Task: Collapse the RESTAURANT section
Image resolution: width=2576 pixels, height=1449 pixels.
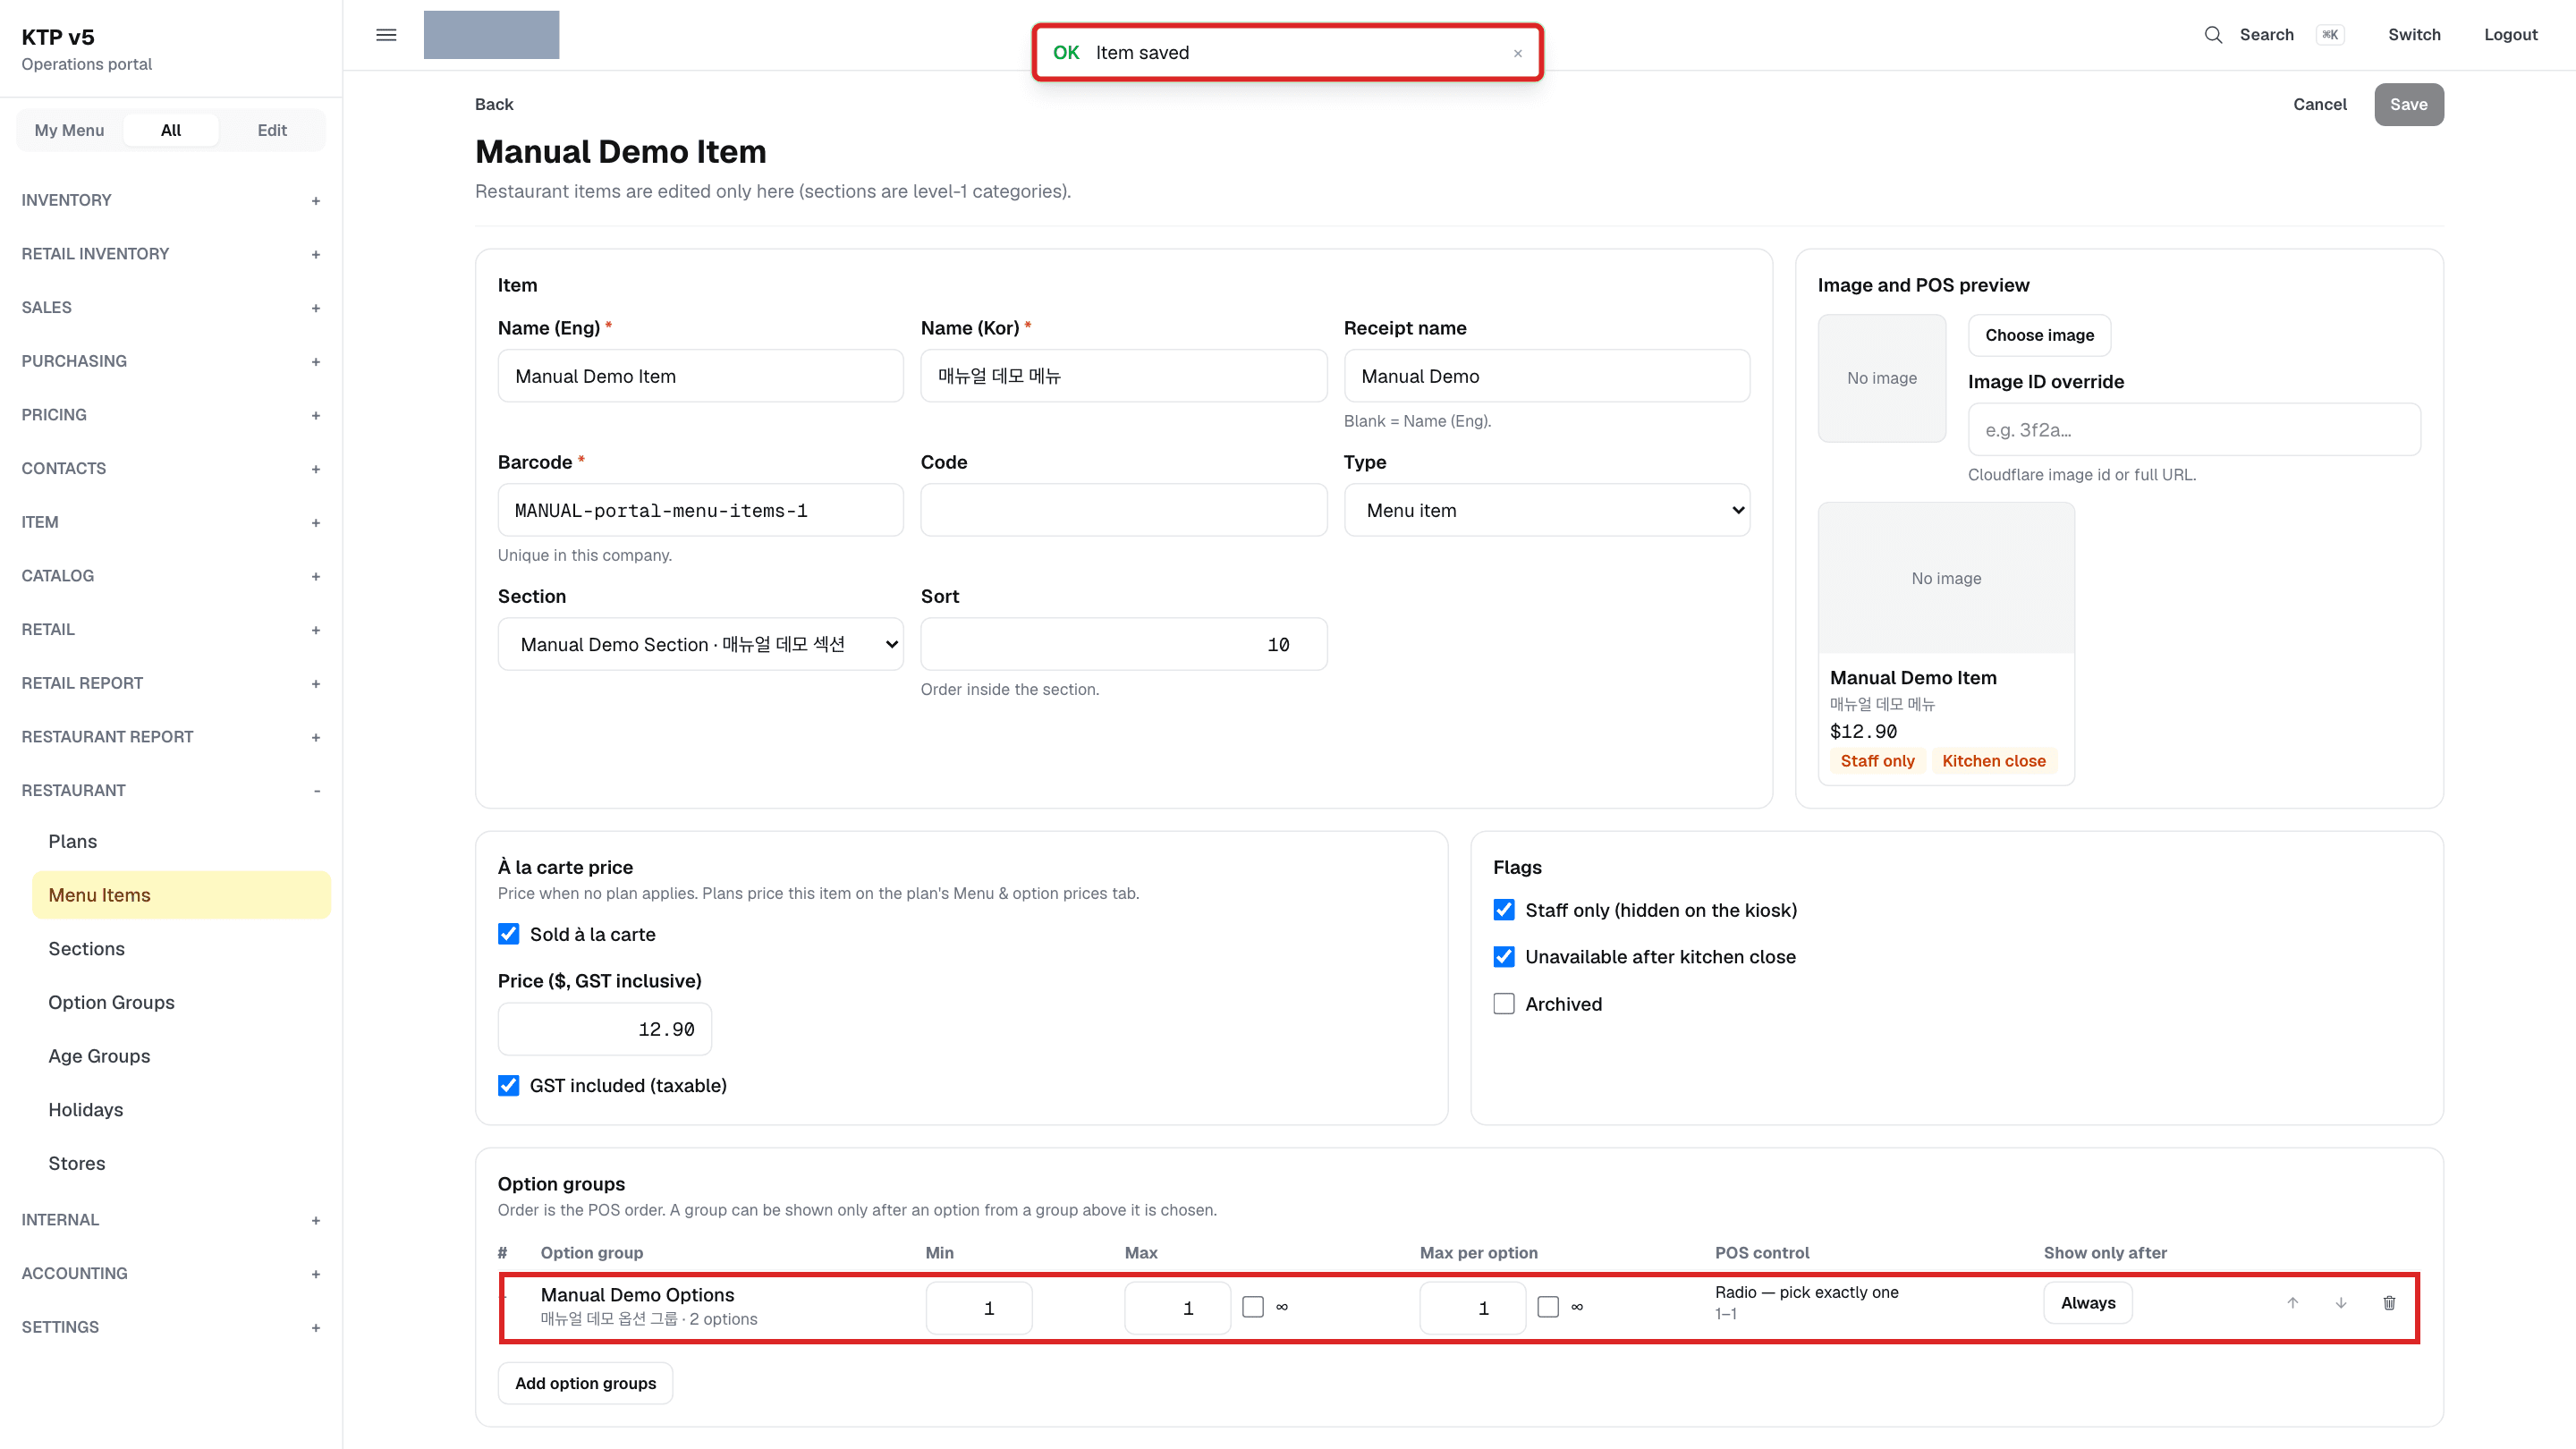Action: point(170,790)
